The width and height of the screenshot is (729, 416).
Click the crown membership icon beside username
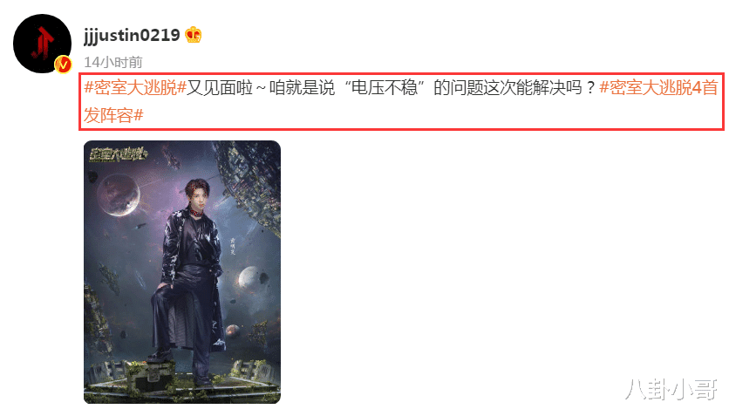pos(193,35)
